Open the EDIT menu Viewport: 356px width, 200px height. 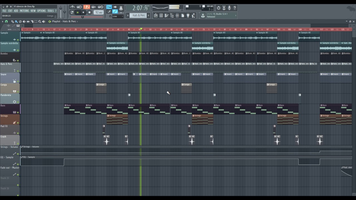pyautogui.click(x=10, y=11)
